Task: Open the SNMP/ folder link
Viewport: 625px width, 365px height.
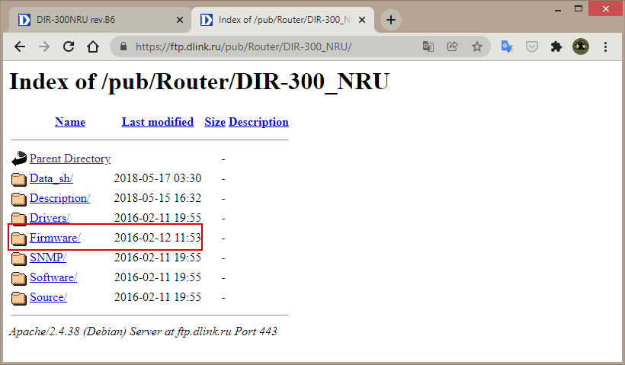Action: point(48,258)
